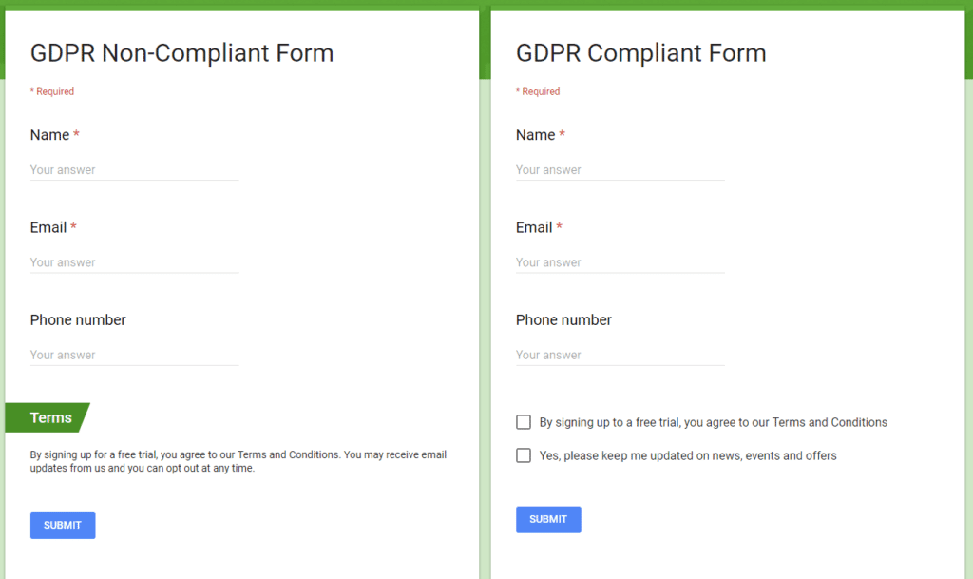Click the green Terms section banner

tap(48, 417)
